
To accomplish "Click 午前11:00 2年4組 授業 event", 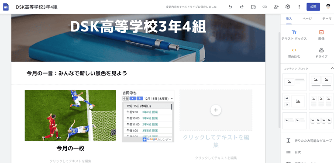I will 148,125.
